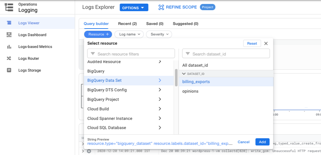Click the resource list scrollbar
Screen dimensions: 321x155
pos(176,77)
